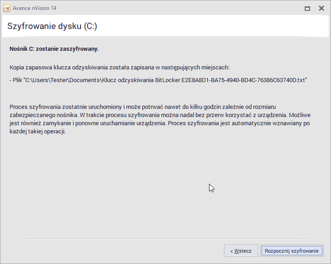Viewport: 331px width, 264px height.
Task: Click the Axence nVision 14 title text
Action: 34,8
